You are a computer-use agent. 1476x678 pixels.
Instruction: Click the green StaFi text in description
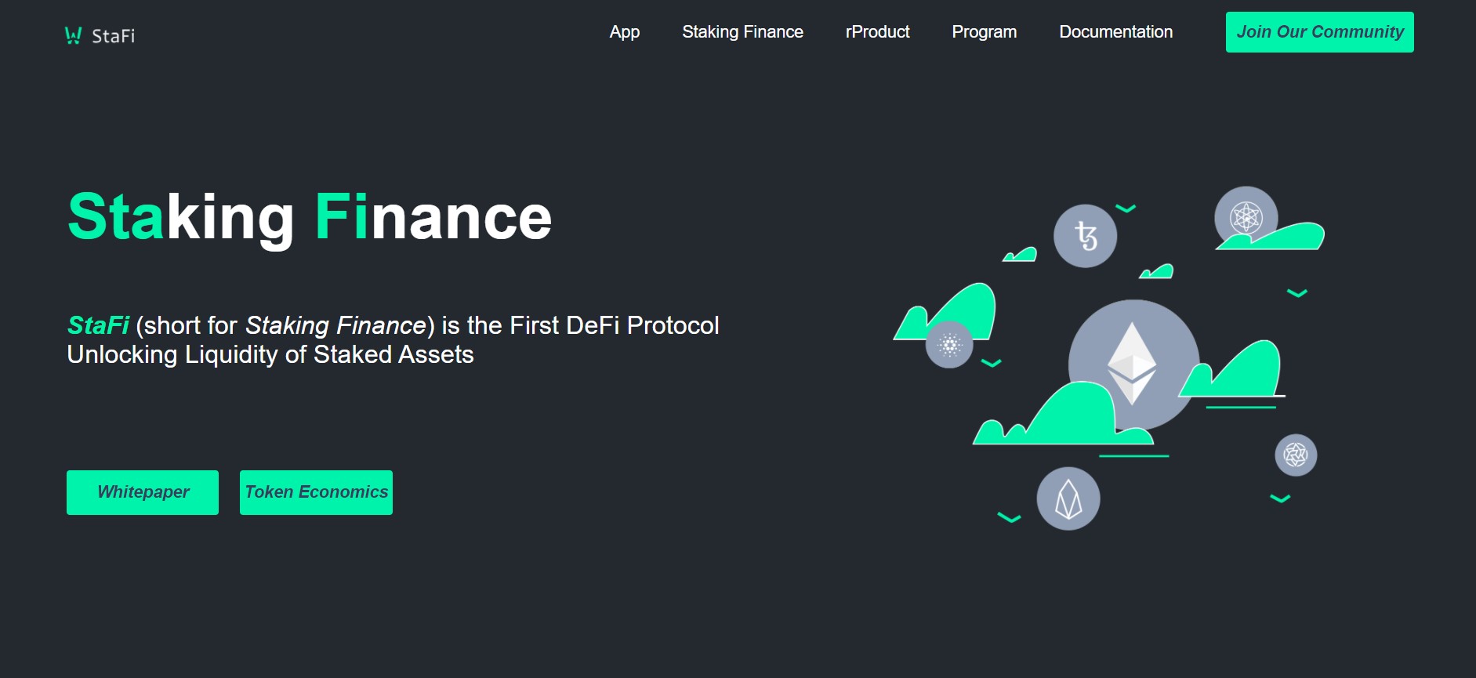(x=98, y=325)
